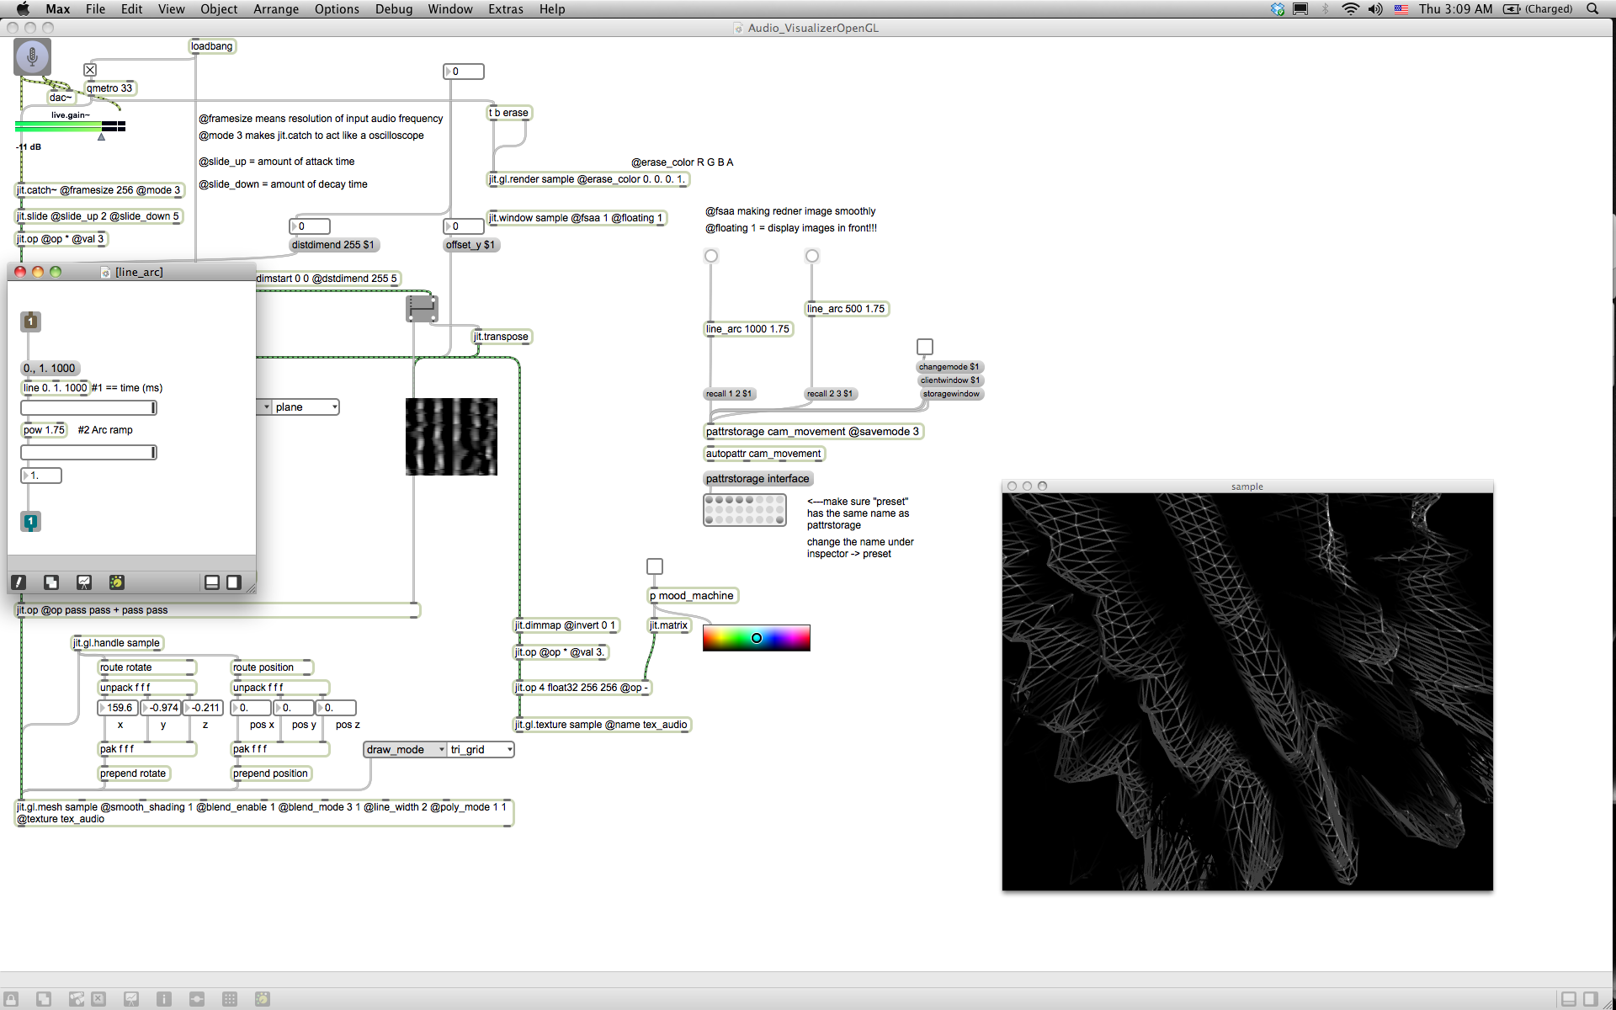1616x1010 pixels.
Task: Click the X clear icon in main bottom toolbar
Action: pyautogui.click(x=98, y=999)
